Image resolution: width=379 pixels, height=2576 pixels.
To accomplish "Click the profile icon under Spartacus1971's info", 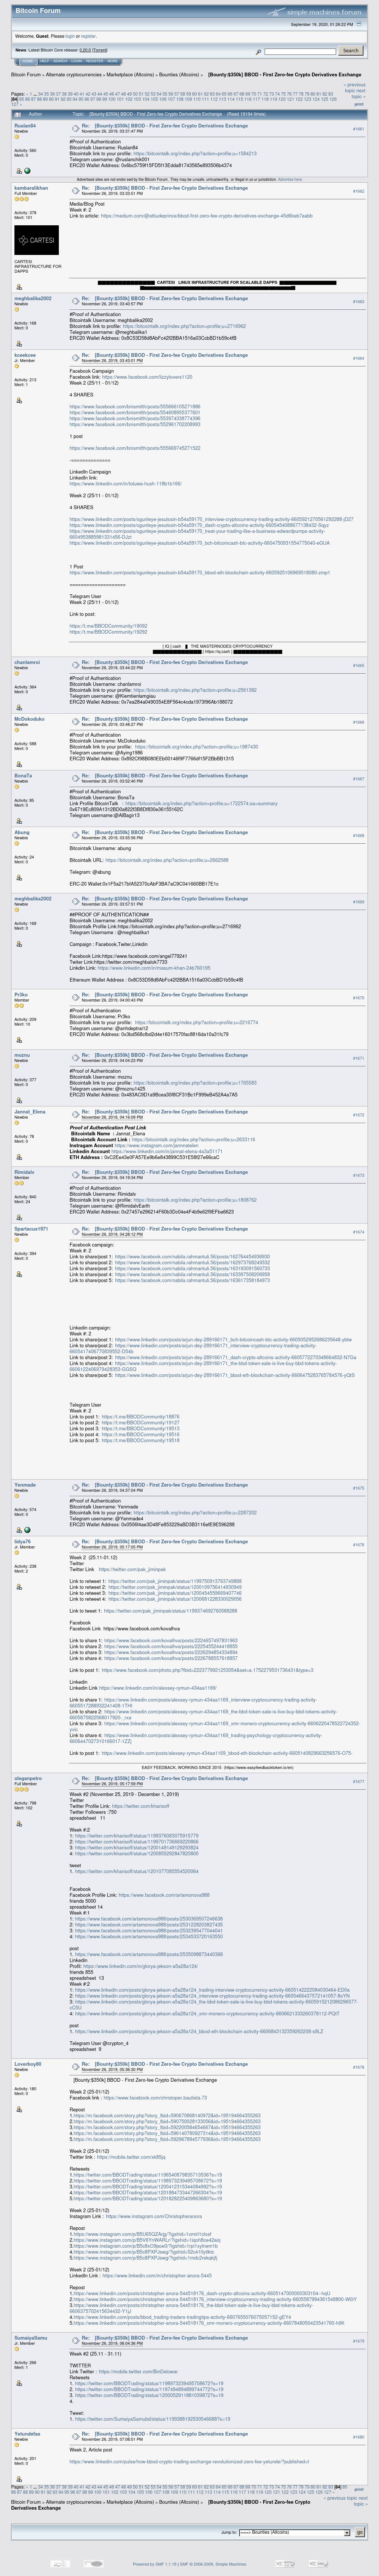I will click(19, 1273).
